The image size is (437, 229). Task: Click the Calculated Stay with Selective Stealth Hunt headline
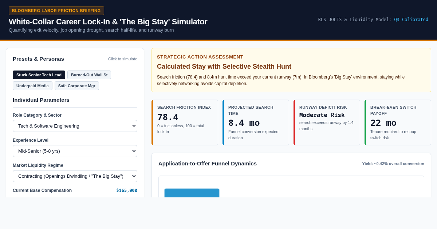(224, 67)
